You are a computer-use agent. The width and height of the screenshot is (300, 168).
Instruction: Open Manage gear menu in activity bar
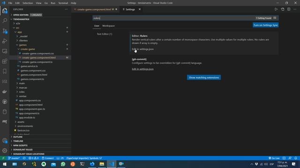pos(5,151)
